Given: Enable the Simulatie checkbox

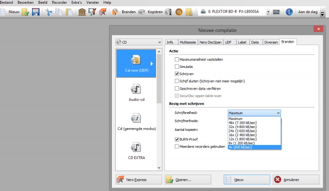Looking at the screenshot, I should [177, 67].
